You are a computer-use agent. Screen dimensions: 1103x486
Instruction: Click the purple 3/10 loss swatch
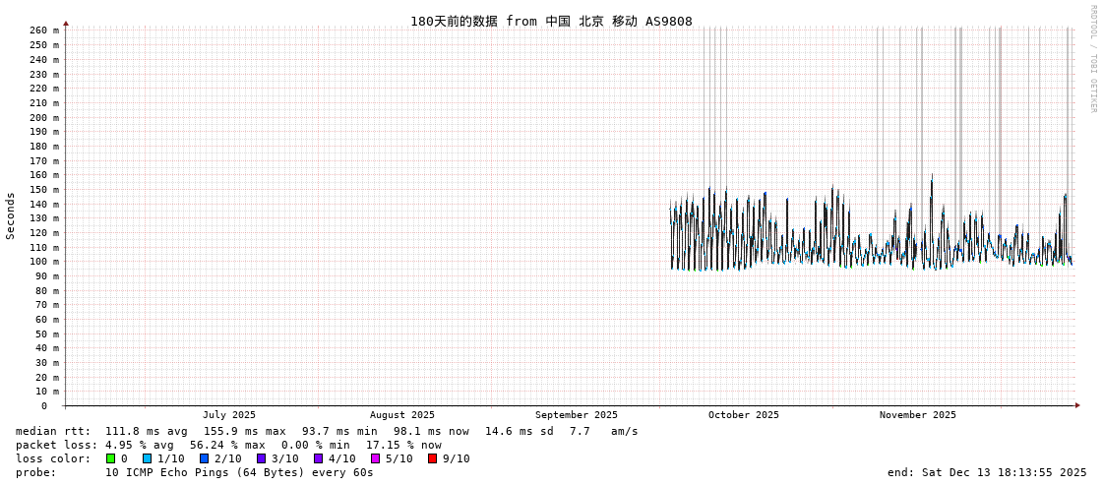tap(261, 458)
